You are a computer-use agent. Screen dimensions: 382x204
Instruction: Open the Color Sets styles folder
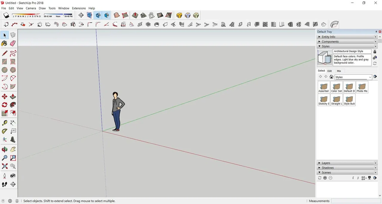pyautogui.click(x=337, y=87)
